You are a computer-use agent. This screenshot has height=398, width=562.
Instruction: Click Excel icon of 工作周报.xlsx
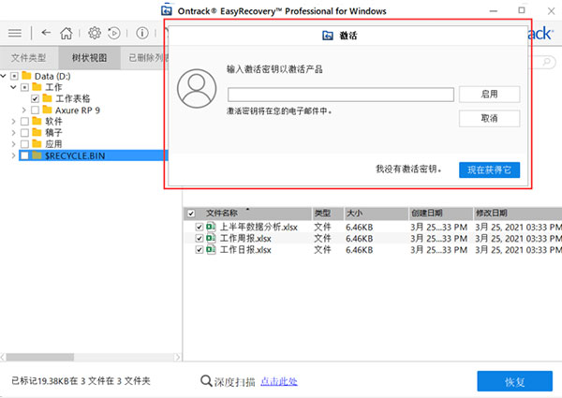click(211, 238)
